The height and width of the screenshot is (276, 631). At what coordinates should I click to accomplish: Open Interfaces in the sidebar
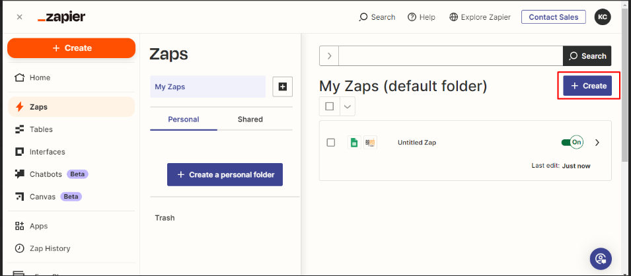coord(47,152)
